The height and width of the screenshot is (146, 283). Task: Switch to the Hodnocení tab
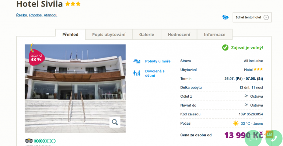(179, 35)
